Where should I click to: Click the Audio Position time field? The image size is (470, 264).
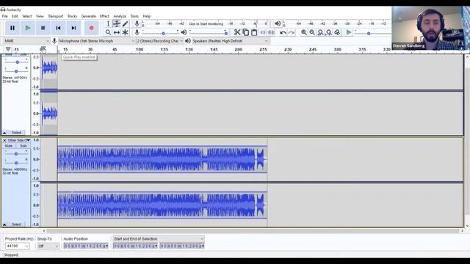pyautogui.click(x=86, y=246)
